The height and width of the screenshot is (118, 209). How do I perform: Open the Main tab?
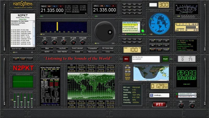tap(47, 48)
